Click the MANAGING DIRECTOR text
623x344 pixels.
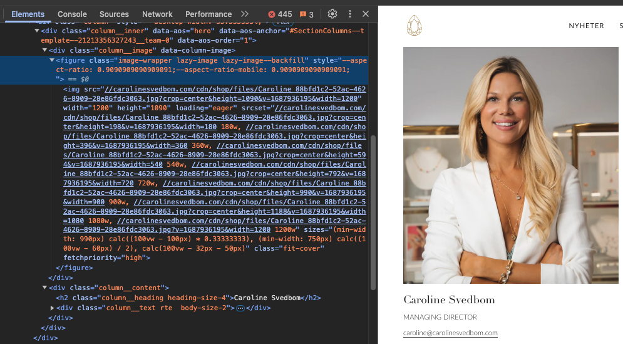tap(440, 317)
